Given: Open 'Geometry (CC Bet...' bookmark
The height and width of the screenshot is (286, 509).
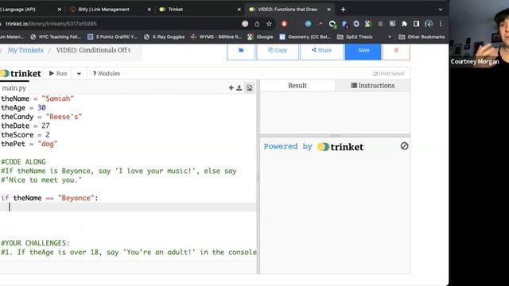Looking at the screenshot, I should [305, 37].
